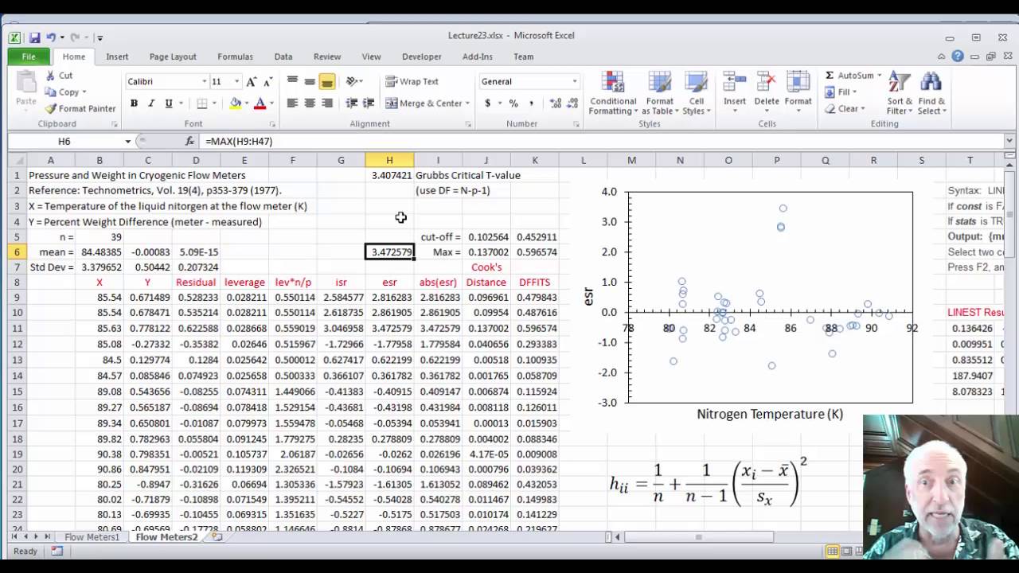The image size is (1019, 573).
Task: Click the Percent Style icon
Action: pos(513,103)
